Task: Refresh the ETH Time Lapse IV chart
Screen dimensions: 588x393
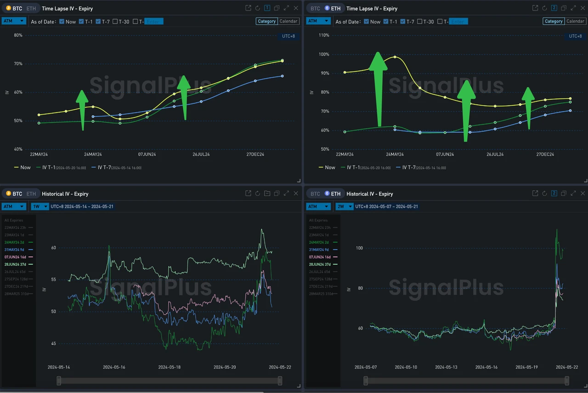Action: click(x=544, y=8)
